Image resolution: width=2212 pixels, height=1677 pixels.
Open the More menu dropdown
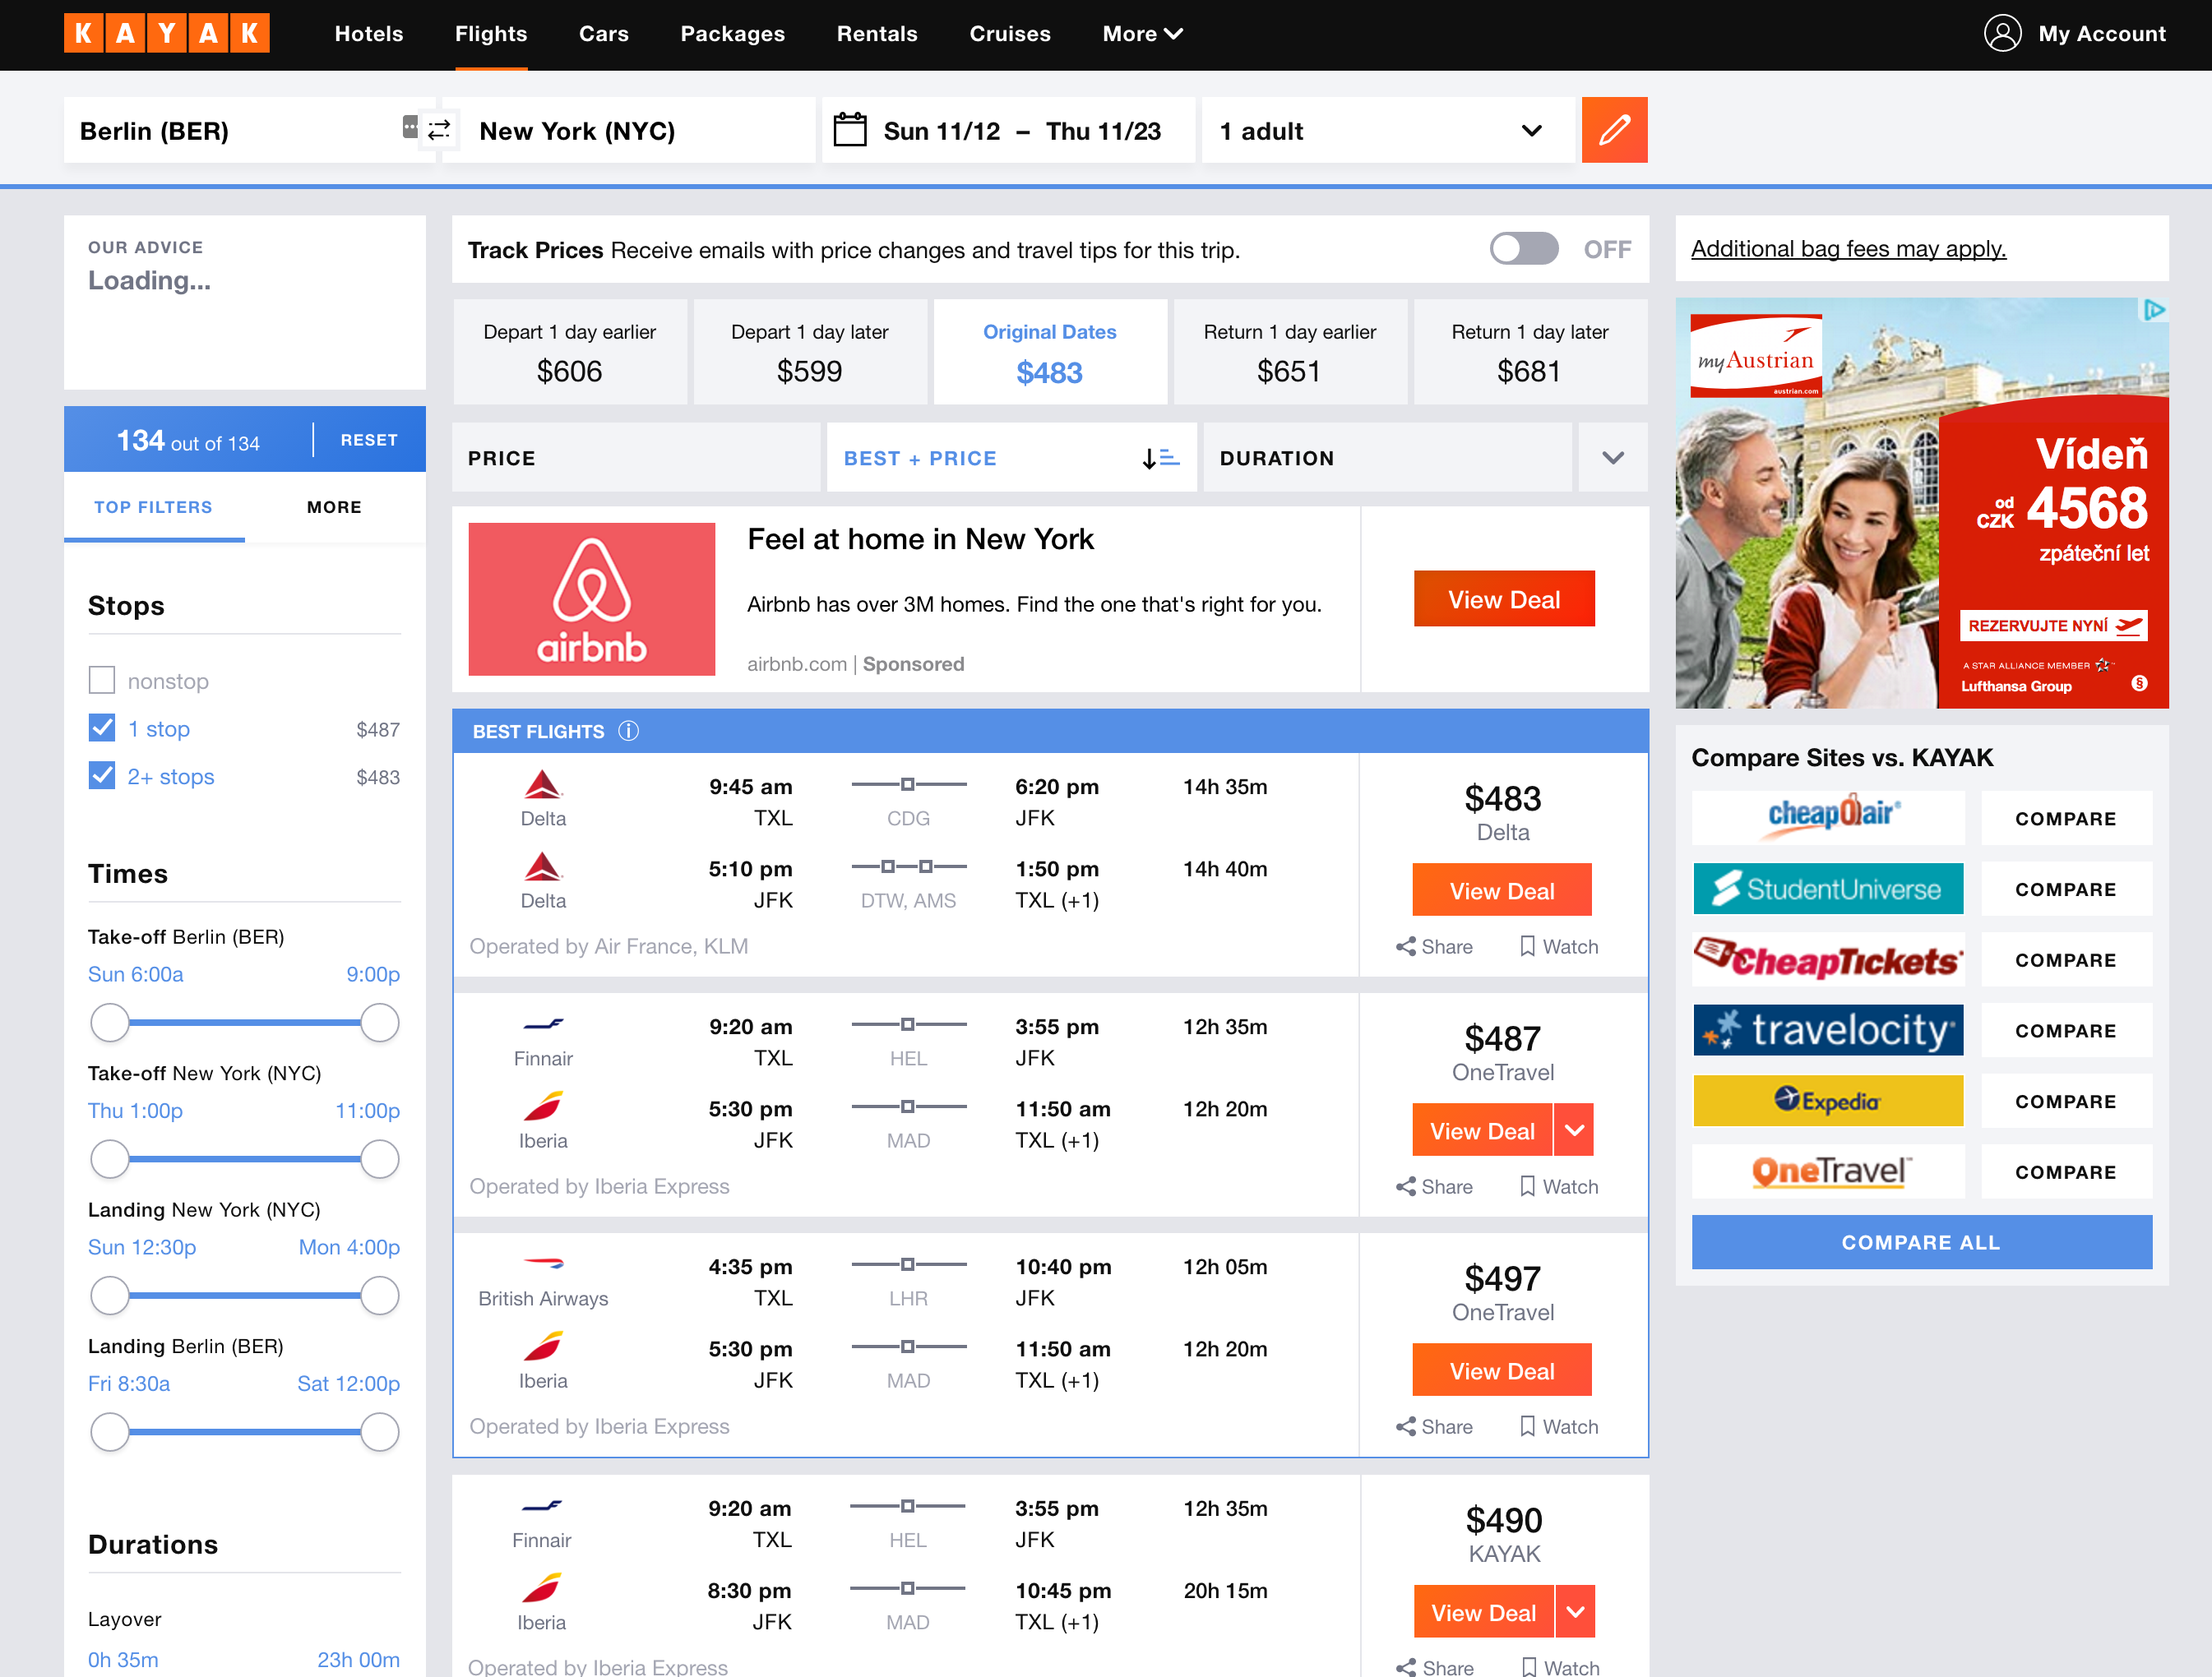click(1142, 34)
